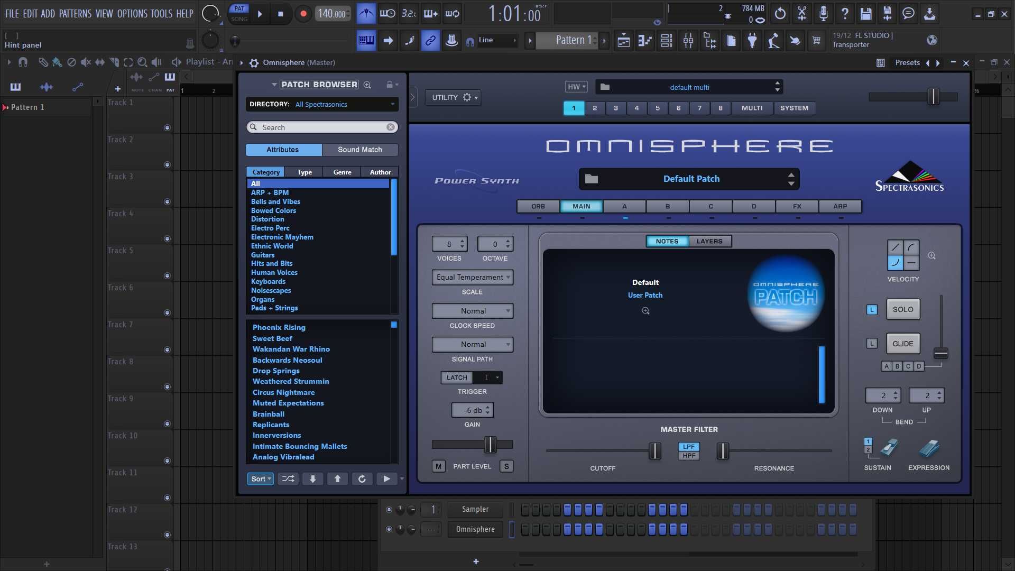
Task: Select the HPF master filter type
Action: [x=689, y=456]
